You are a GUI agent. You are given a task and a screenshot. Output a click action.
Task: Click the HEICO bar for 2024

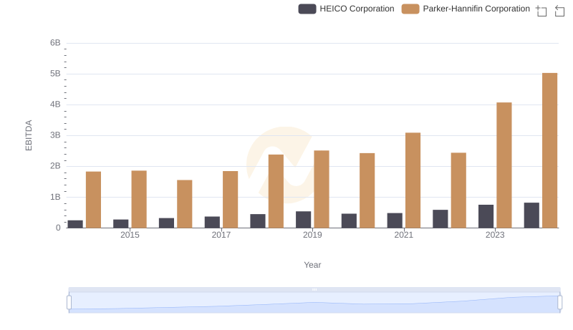point(531,215)
